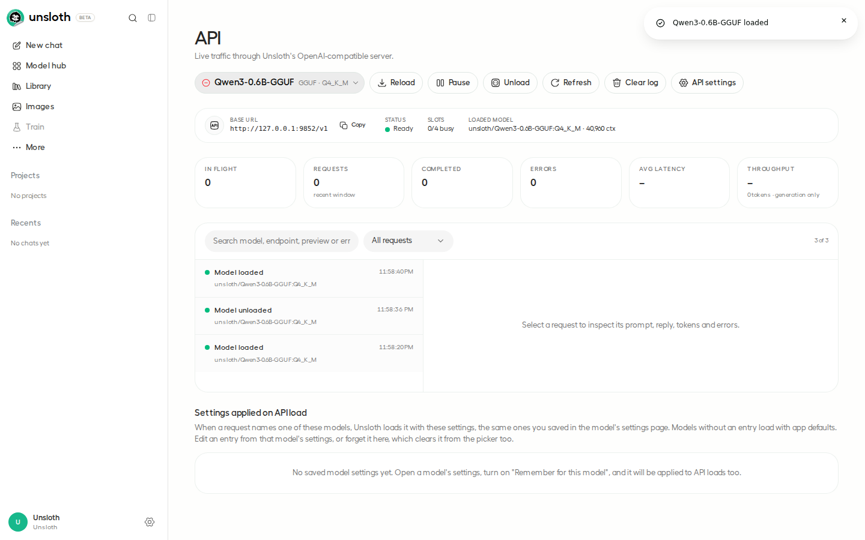Click the Throughput stat card
Image resolution: width=865 pixels, height=540 pixels.
pos(788,183)
